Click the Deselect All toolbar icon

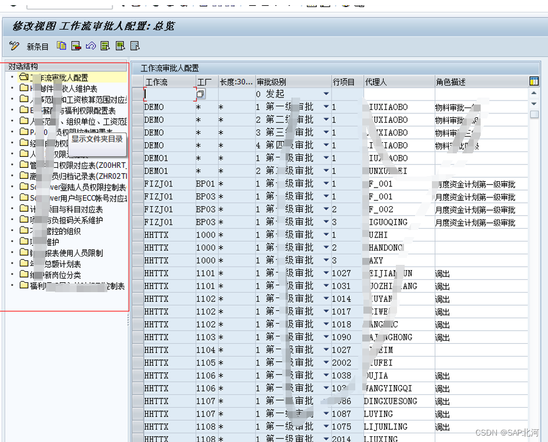tap(134, 45)
